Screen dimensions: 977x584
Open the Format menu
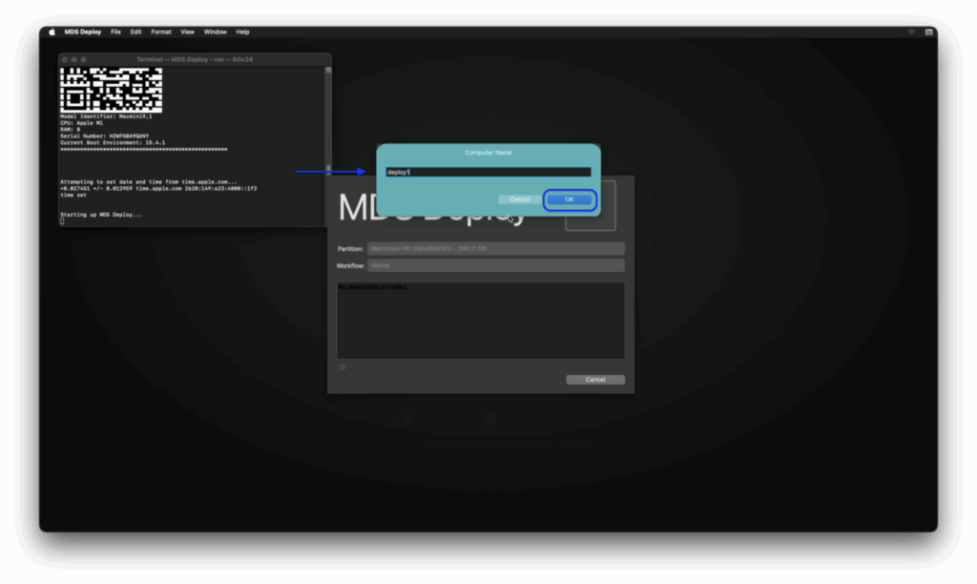[x=160, y=31]
